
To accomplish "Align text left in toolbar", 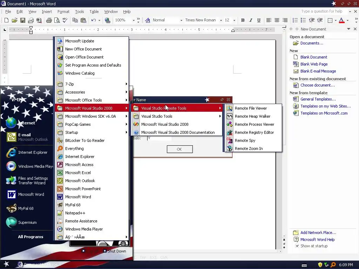I will 269,20.
